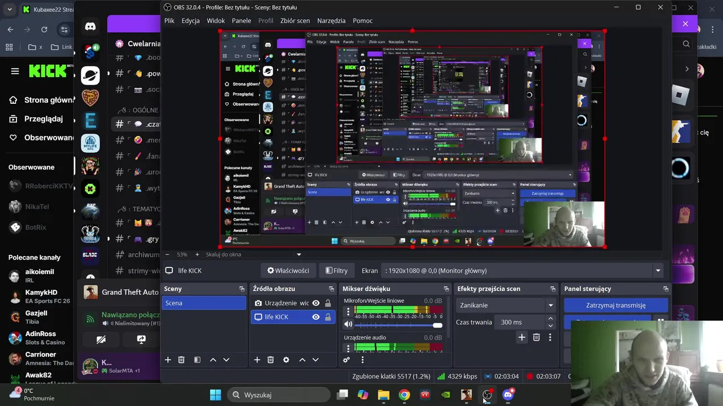Delete selected scene with Sceny trash icon
Viewport: 723px width, 406px height.
(181, 360)
